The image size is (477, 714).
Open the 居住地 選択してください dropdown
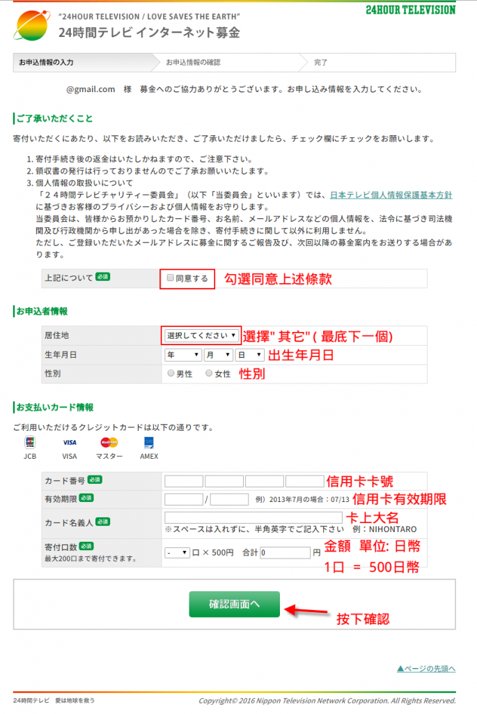[201, 335]
